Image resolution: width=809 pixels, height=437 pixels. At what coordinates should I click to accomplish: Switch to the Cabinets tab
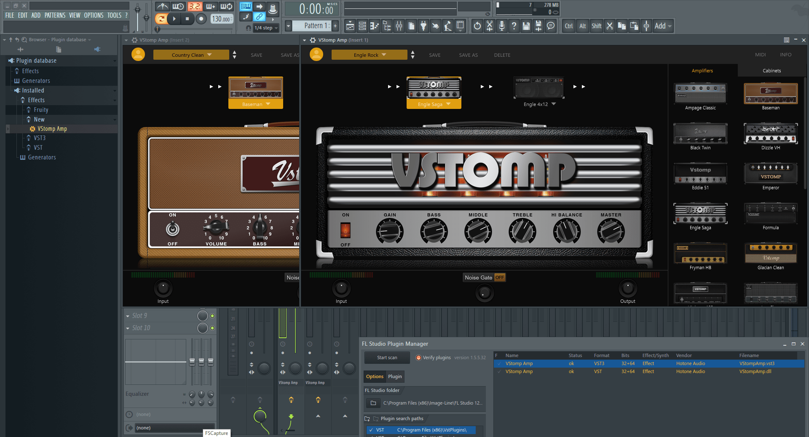[x=771, y=71]
